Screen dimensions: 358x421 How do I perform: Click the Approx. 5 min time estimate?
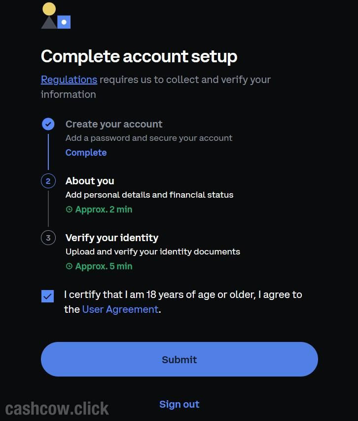point(104,266)
